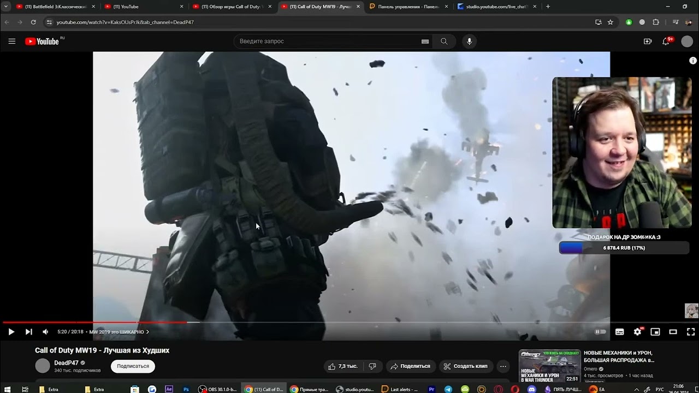Screen dimensions: 699x393
Task: Open the tab search dropdown arrow
Action: (5, 7)
